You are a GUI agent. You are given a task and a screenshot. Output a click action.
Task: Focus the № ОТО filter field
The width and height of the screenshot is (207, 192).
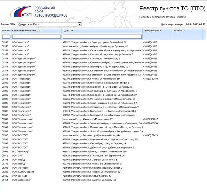pyautogui.click(x=6, y=36)
